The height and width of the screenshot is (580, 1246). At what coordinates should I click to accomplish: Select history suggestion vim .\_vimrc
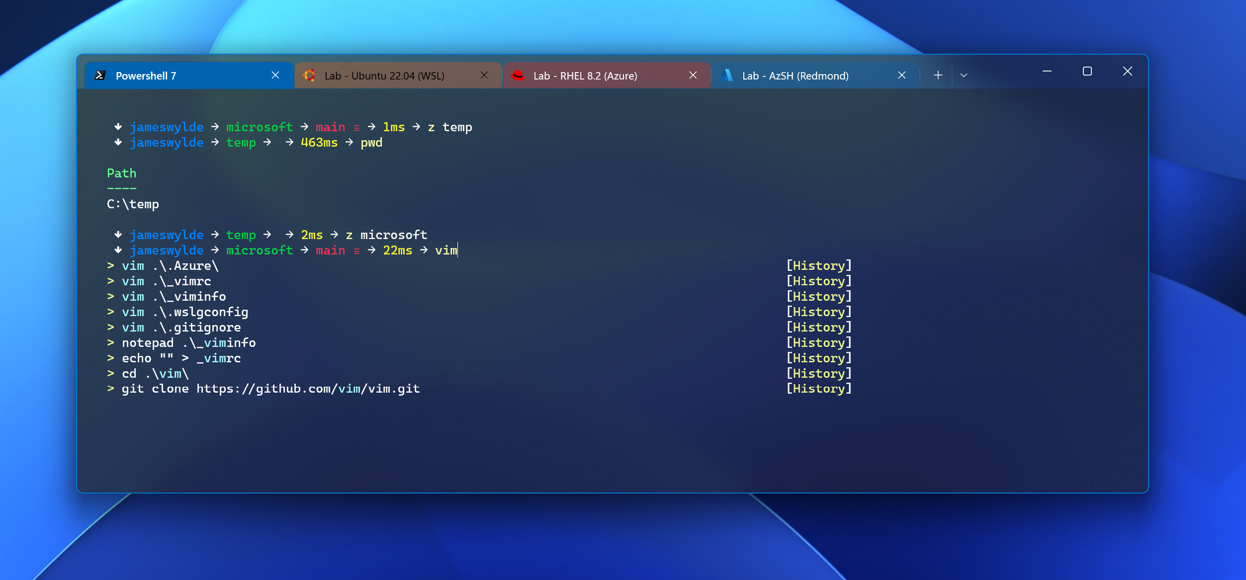point(166,281)
